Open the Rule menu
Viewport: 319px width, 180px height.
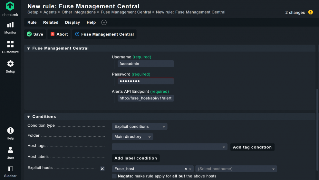click(x=32, y=22)
